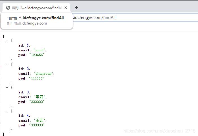198x136 pixels.
Task: Click the email value "zhangsan"
Action: (x=43, y=74)
